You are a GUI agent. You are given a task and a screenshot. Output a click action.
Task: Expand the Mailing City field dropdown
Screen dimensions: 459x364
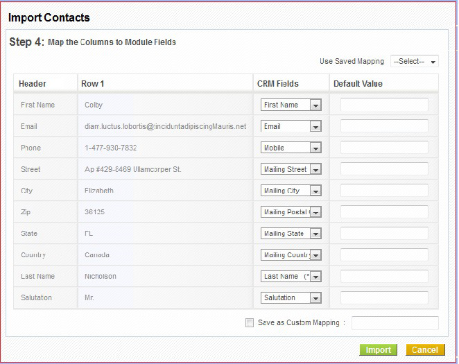[291, 191]
